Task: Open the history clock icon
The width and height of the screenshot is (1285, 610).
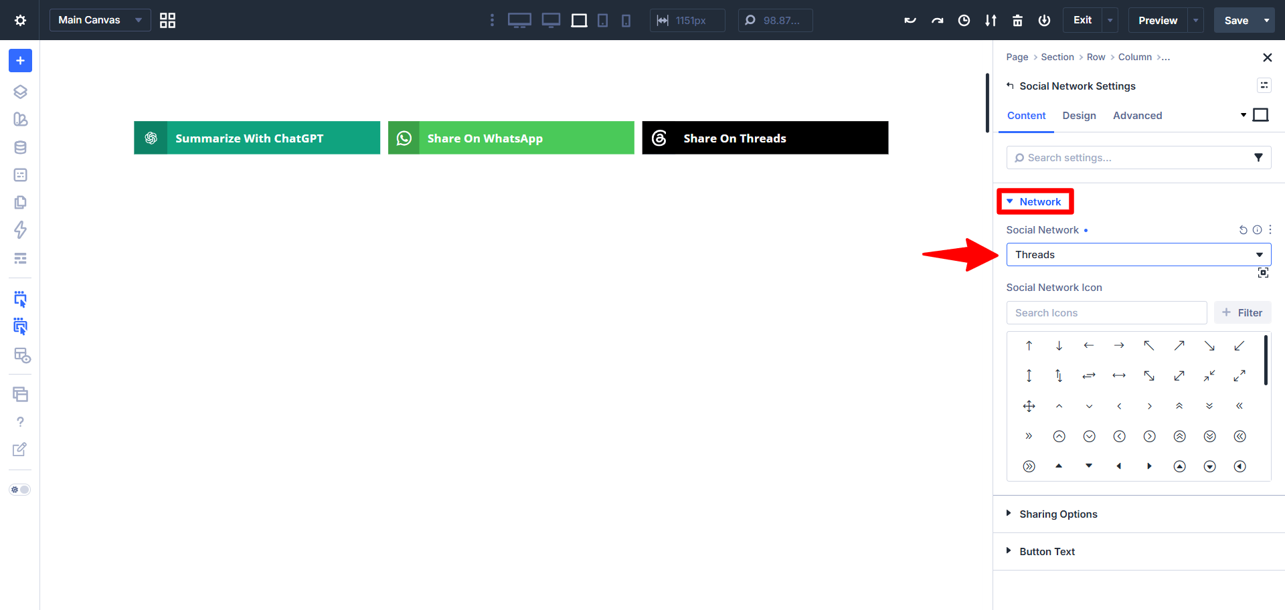Action: [964, 20]
